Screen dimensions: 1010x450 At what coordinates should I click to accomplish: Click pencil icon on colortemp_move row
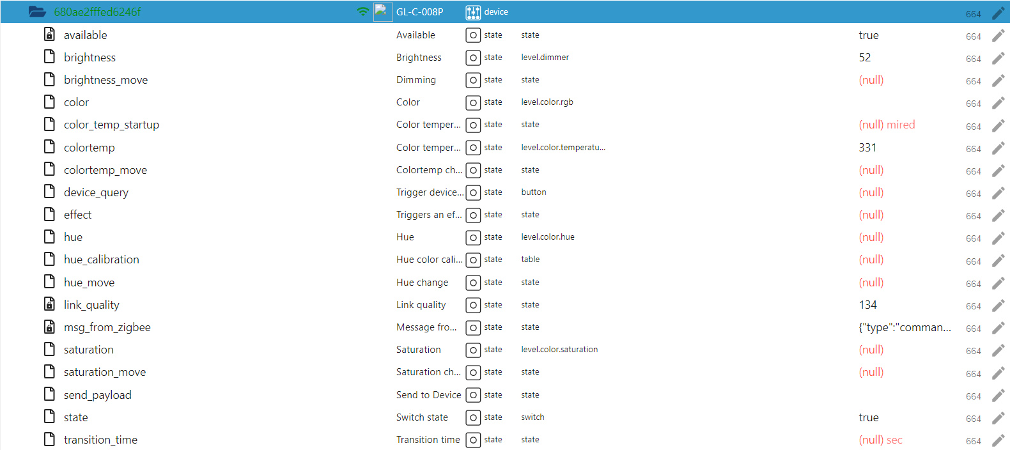pyautogui.click(x=998, y=171)
